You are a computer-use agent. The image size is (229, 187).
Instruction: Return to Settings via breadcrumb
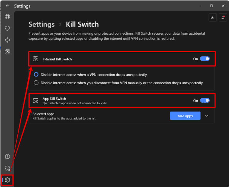click(x=41, y=24)
